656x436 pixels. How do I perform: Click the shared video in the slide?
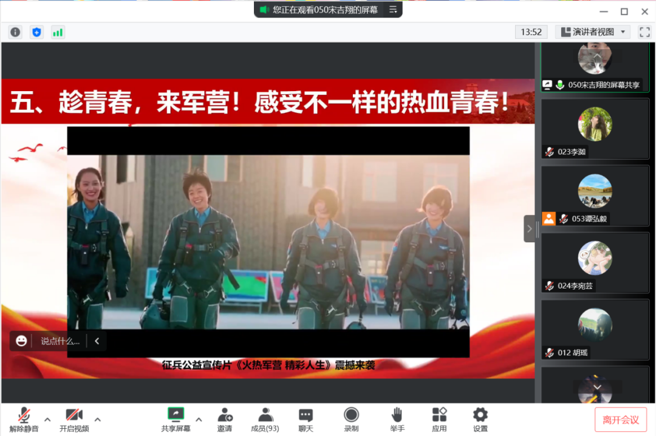click(268, 242)
